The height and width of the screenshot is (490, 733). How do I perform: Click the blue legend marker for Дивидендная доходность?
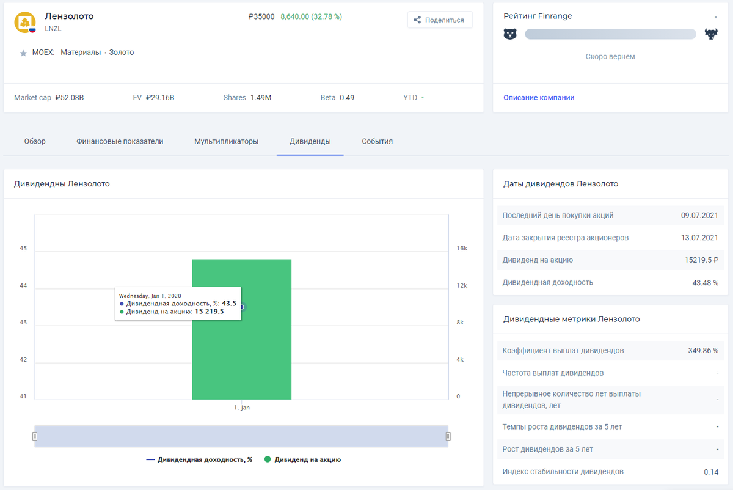[x=151, y=459]
